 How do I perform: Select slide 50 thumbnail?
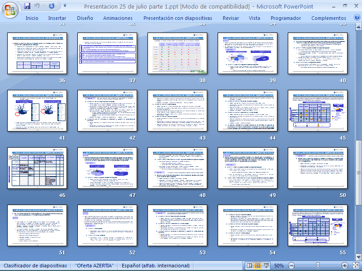318,168
